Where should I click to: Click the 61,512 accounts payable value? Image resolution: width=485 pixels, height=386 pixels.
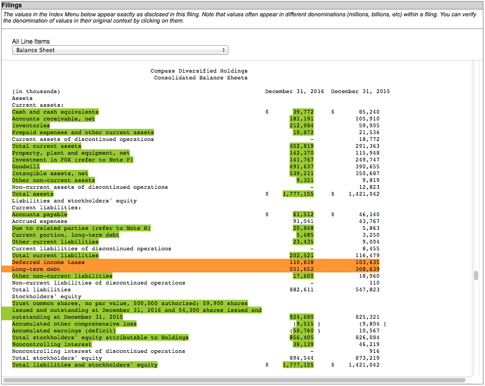[x=303, y=215]
